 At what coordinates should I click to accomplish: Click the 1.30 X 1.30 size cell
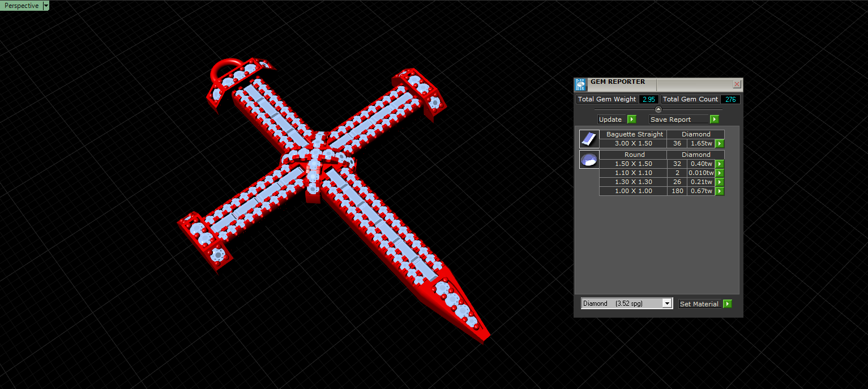click(x=633, y=182)
